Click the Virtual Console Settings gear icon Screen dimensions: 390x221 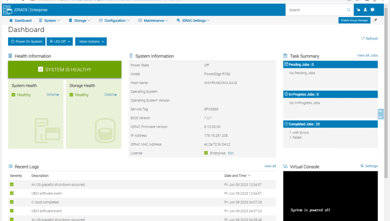tap(362, 166)
